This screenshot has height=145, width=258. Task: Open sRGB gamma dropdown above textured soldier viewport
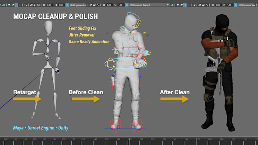247,5
